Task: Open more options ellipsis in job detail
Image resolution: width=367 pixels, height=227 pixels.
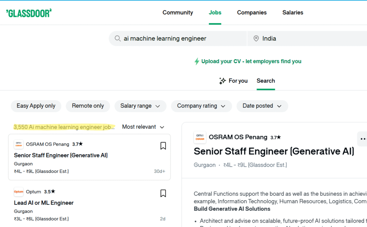Action: pos(363,139)
